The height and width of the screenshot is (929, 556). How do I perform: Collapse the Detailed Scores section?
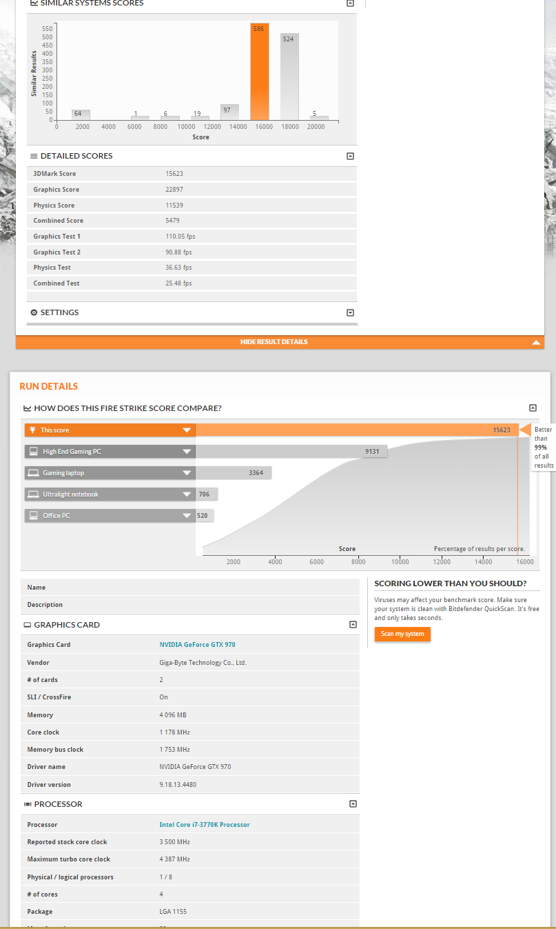point(350,156)
